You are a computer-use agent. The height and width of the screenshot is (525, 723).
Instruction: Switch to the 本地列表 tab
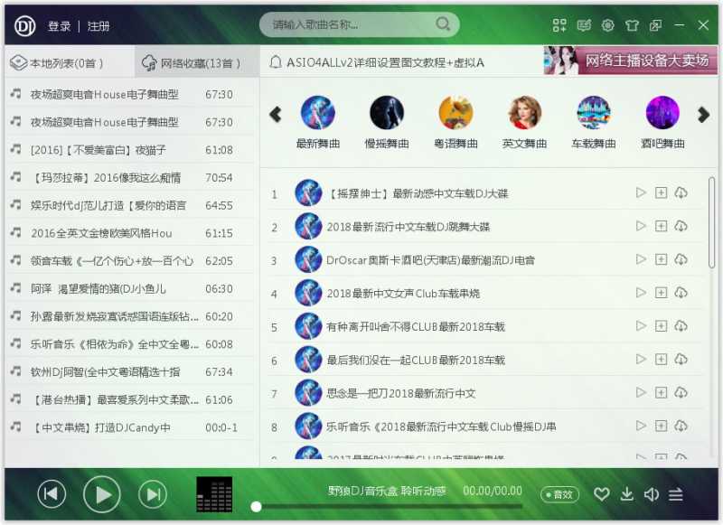pyautogui.click(x=54, y=63)
